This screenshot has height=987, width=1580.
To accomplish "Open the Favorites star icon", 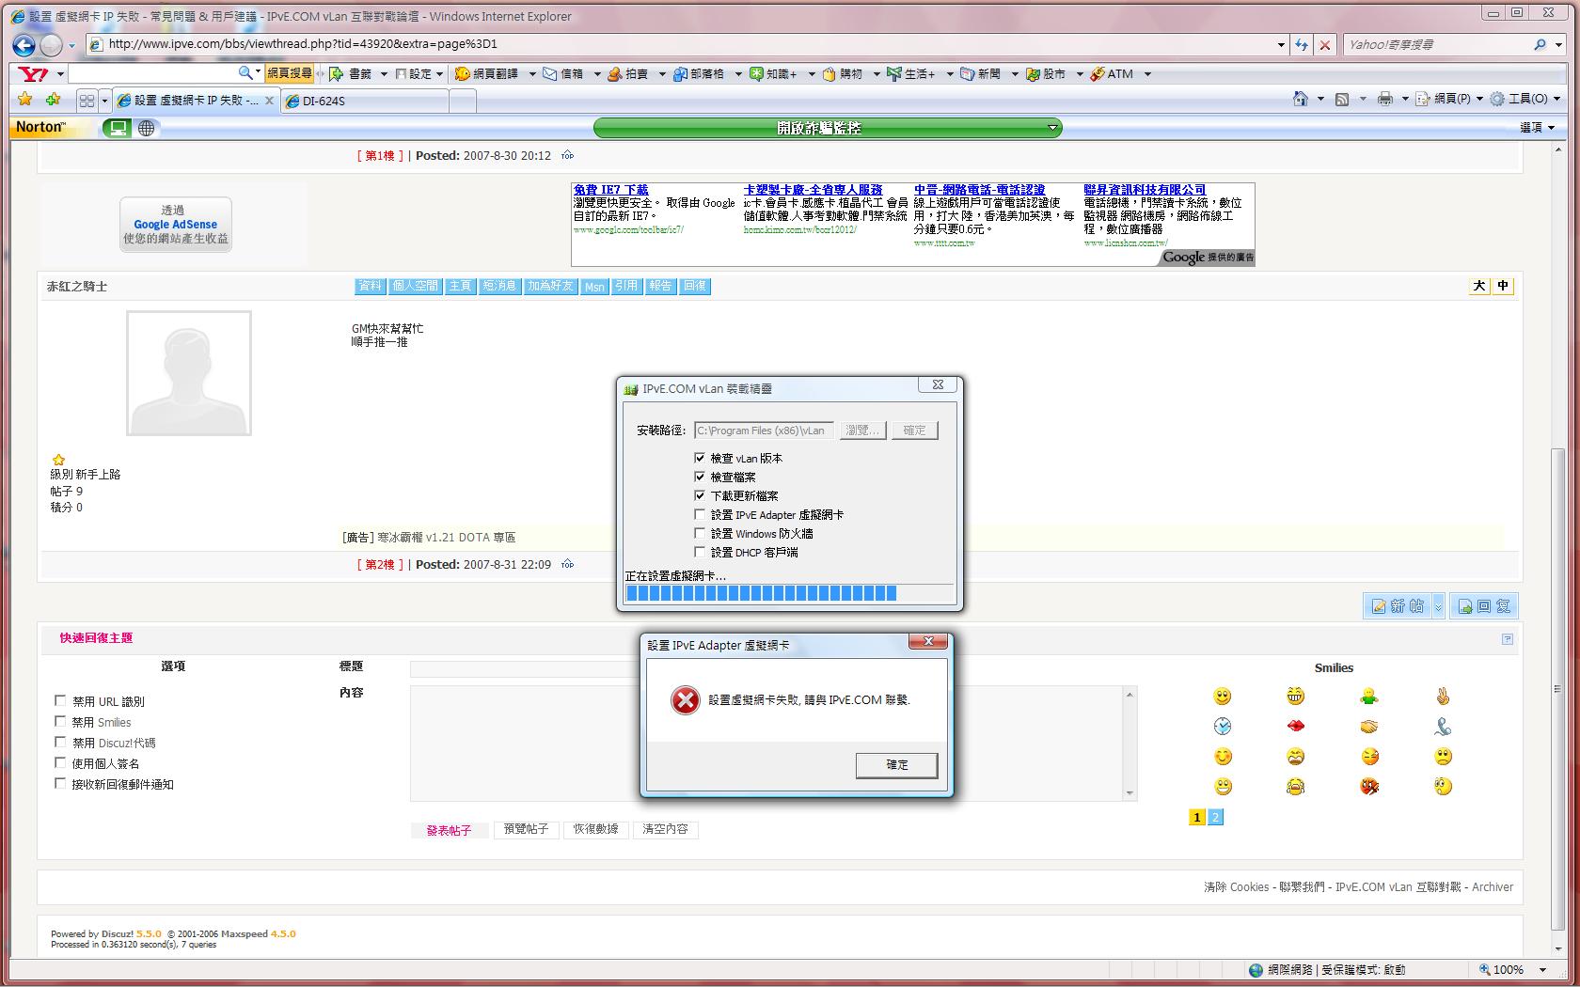I will point(25,100).
